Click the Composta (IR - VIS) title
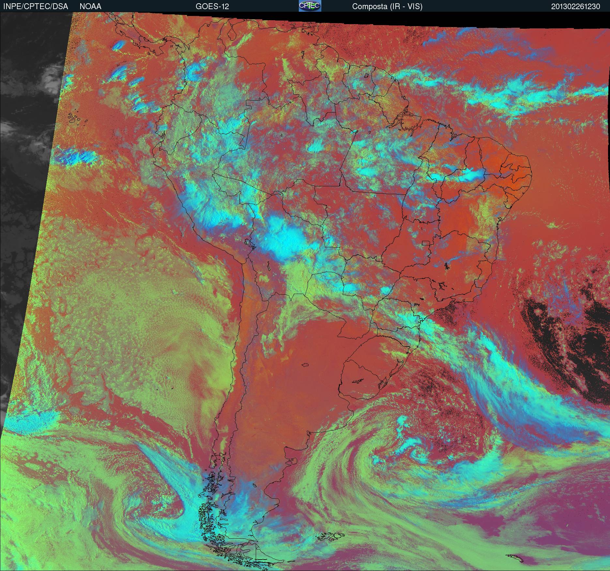610x571 pixels. (x=387, y=7)
